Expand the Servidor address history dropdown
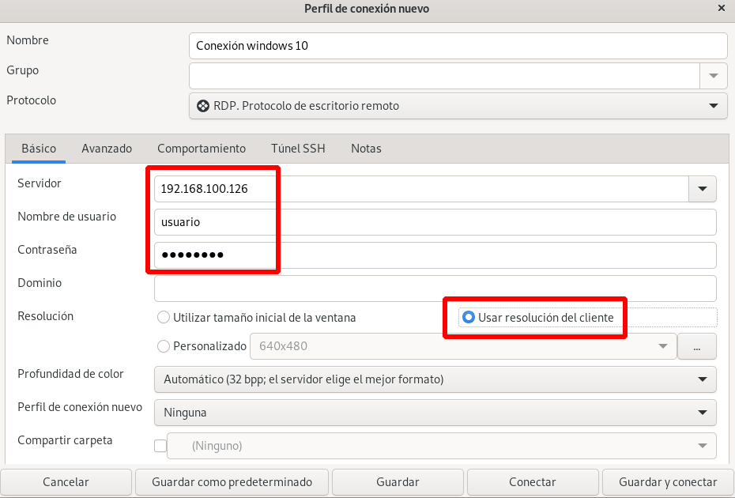735x498 pixels. 702,189
